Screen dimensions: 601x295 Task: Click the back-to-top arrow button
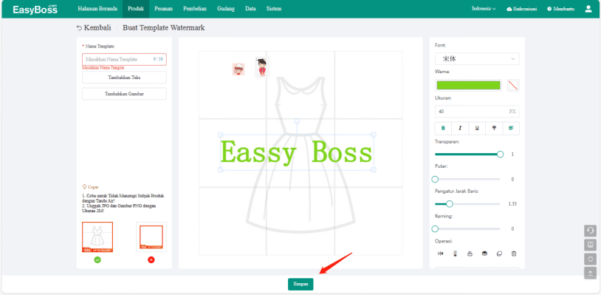[590, 273]
